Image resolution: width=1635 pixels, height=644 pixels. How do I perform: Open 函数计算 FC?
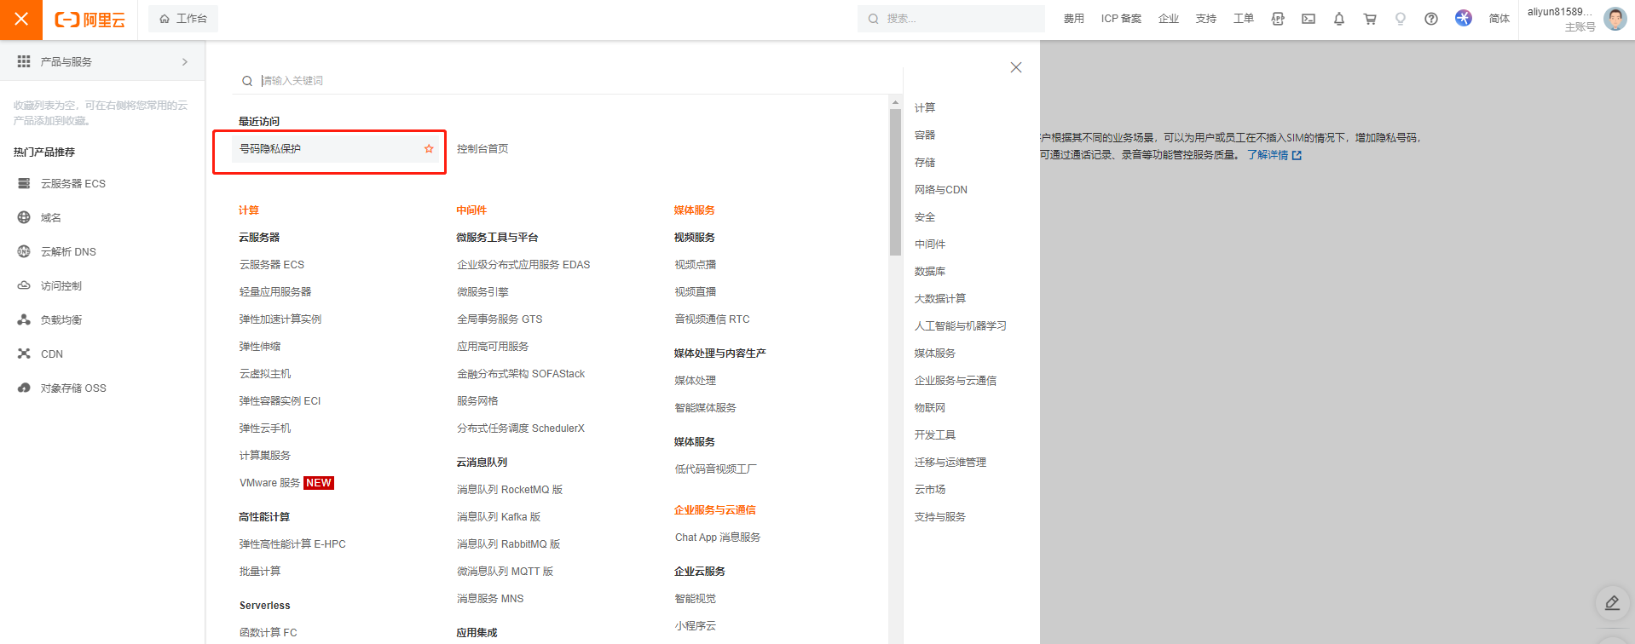(x=269, y=633)
